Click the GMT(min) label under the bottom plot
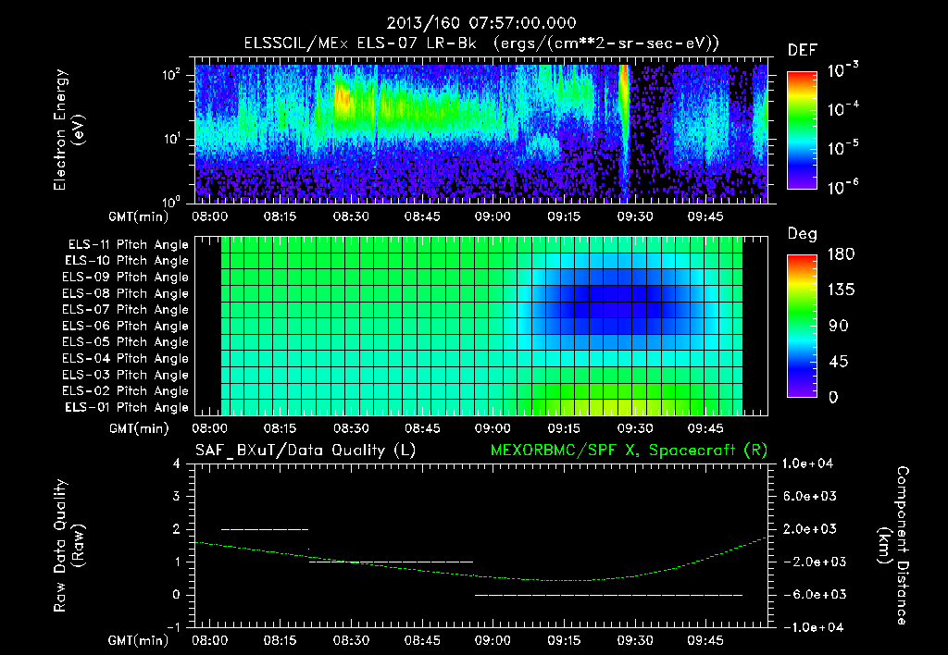 [x=139, y=640]
